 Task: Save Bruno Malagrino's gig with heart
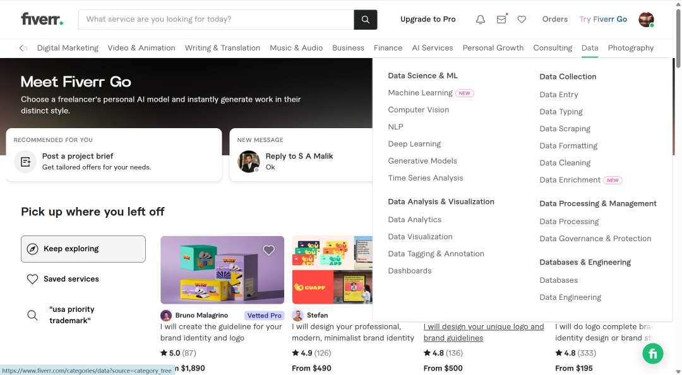[x=269, y=250]
